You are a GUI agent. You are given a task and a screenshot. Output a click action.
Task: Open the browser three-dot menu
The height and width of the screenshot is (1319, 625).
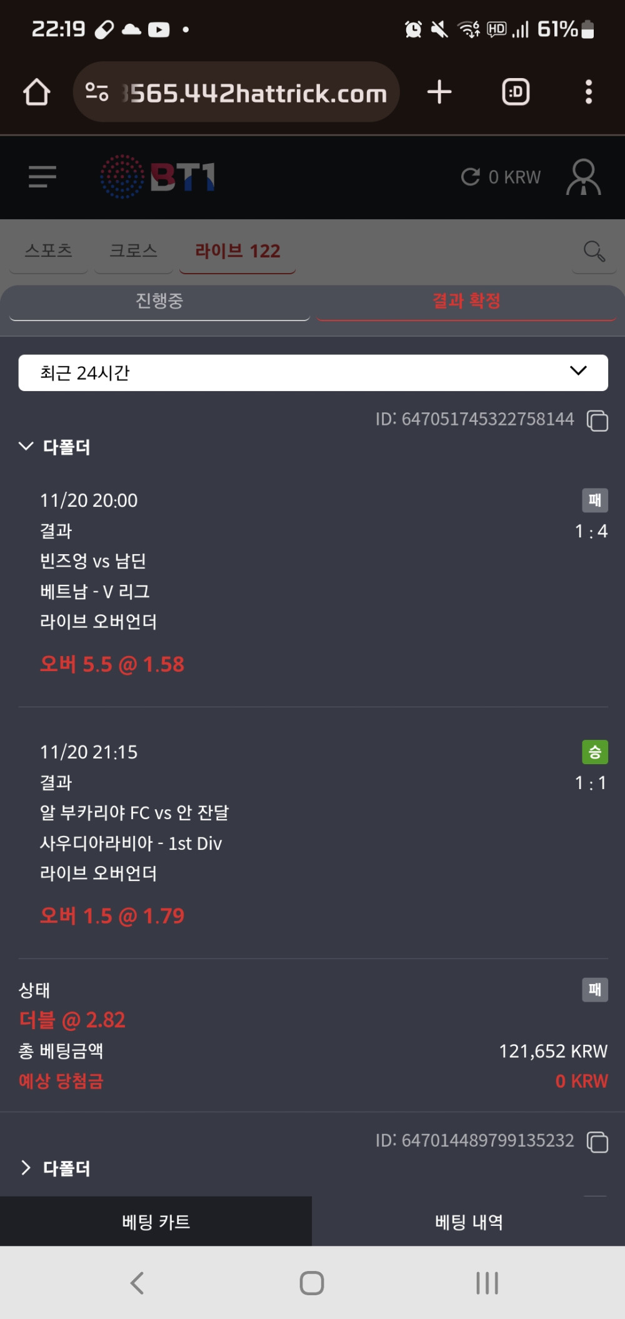pyautogui.click(x=588, y=92)
